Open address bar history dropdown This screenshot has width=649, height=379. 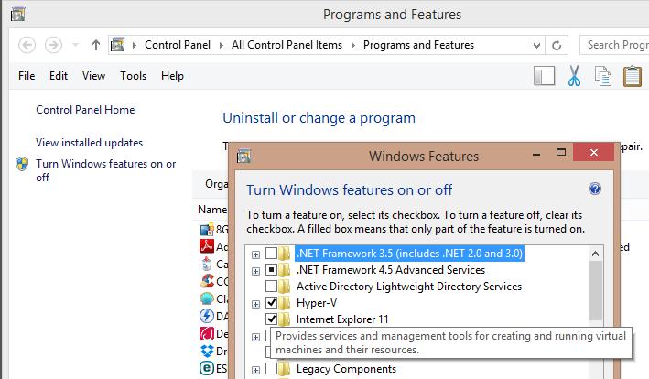click(x=536, y=45)
